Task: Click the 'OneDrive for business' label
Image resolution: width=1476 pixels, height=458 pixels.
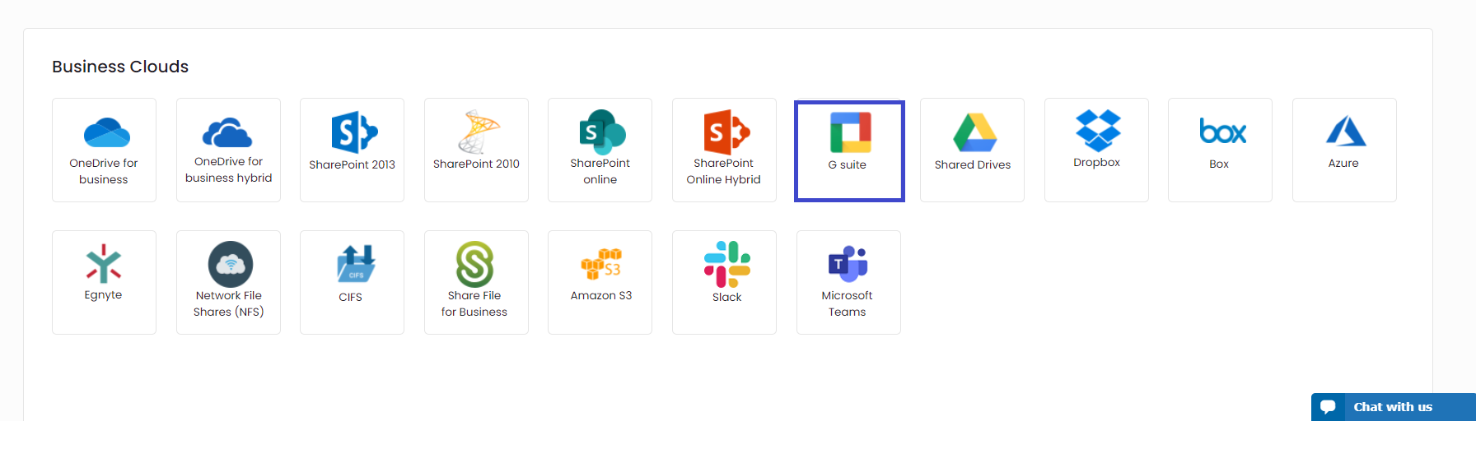Action: click(104, 171)
